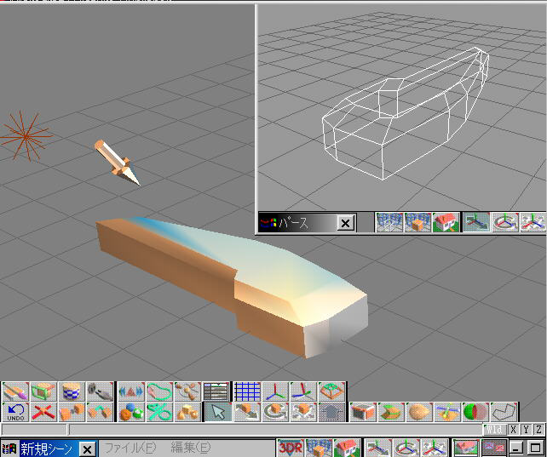Click the dimmed close-all-panels icon
The image size is (547, 457).
tap(494, 448)
